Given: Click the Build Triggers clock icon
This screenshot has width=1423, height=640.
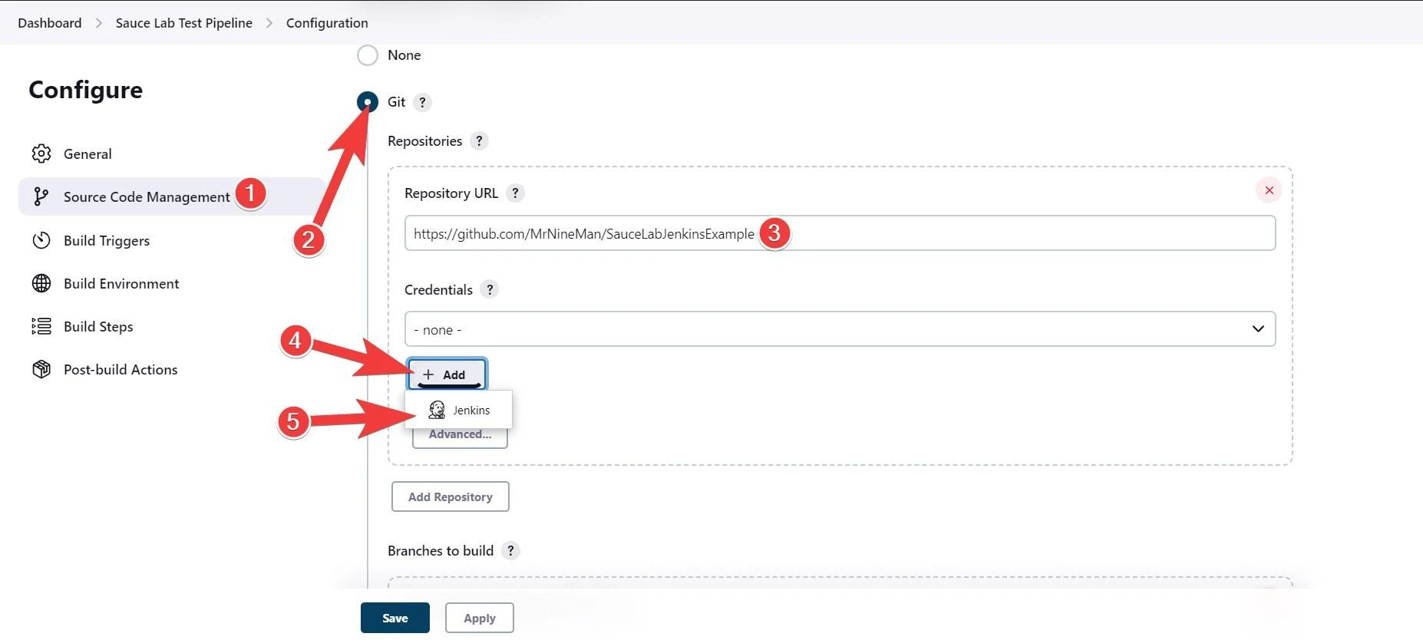Looking at the screenshot, I should pyautogui.click(x=41, y=240).
